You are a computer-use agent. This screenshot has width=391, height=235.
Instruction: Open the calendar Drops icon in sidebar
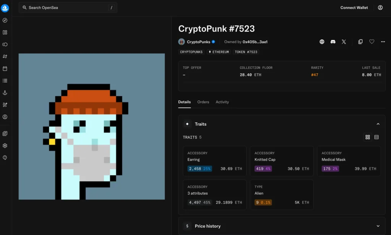coord(5,68)
